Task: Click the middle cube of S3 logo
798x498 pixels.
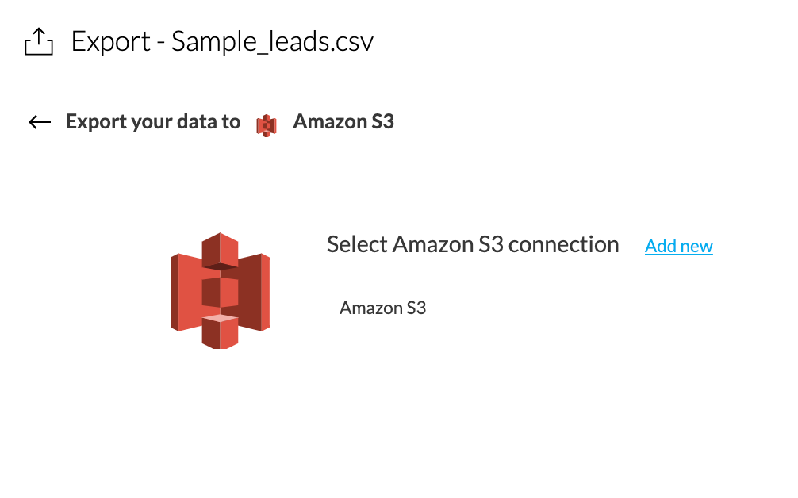Action: coord(220,292)
